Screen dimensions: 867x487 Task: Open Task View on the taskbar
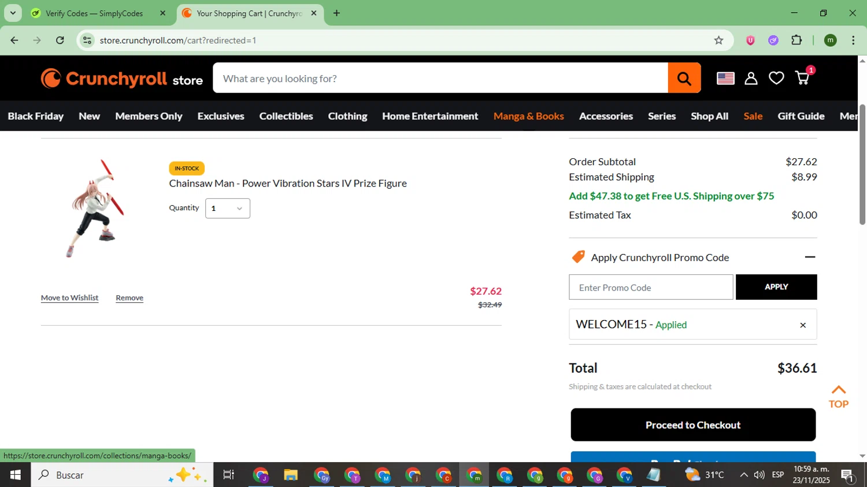click(x=228, y=475)
